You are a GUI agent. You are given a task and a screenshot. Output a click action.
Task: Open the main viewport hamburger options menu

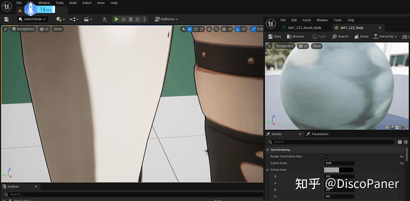(5, 29)
